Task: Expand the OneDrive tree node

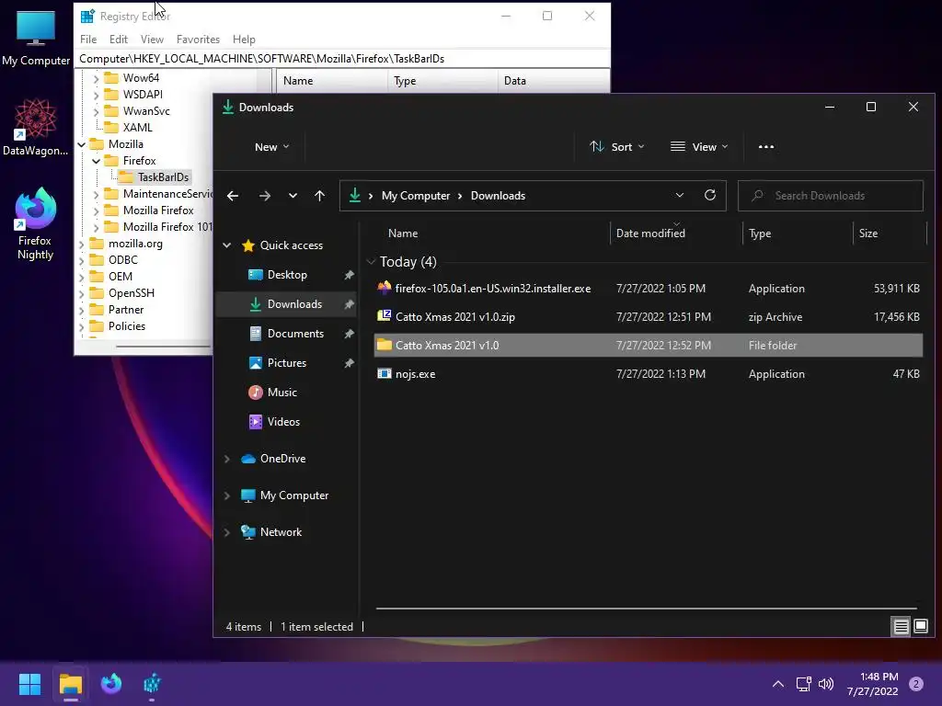Action: point(227,459)
